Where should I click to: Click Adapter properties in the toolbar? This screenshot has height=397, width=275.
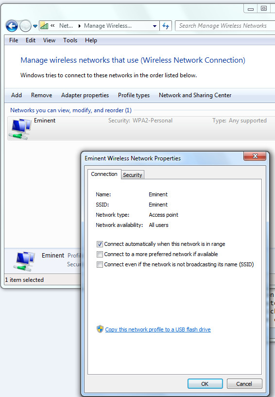pos(85,95)
